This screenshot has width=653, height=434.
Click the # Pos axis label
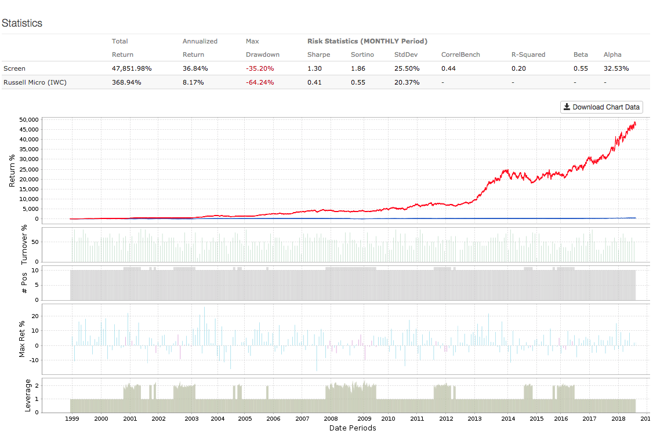pyautogui.click(x=24, y=283)
